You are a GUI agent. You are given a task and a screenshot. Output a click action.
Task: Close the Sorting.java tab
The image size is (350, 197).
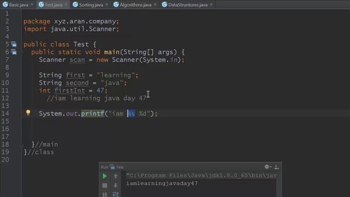click(107, 4)
